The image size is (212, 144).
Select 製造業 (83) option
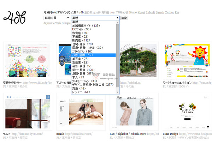click(93, 62)
